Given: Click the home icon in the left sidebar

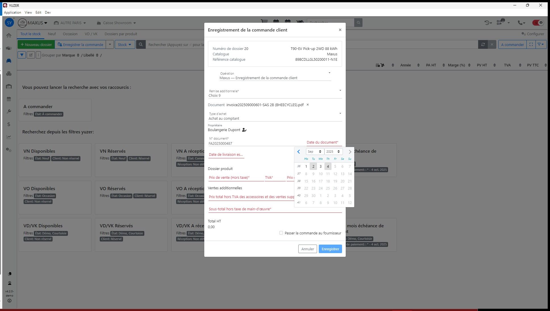Looking at the screenshot, I should pos(9,35).
